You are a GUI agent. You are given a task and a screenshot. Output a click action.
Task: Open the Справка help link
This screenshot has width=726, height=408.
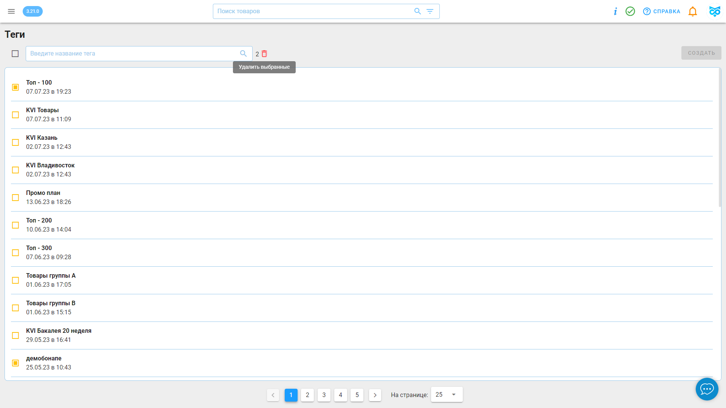[x=662, y=11]
